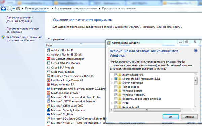The height and width of the screenshot is (126, 202).
Task: Open Панель управления - домашняя страница link
Action: point(20,19)
